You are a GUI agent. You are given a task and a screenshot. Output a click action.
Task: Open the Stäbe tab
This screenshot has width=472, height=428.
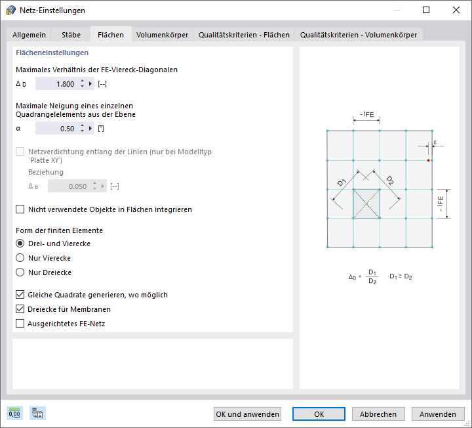pos(71,35)
